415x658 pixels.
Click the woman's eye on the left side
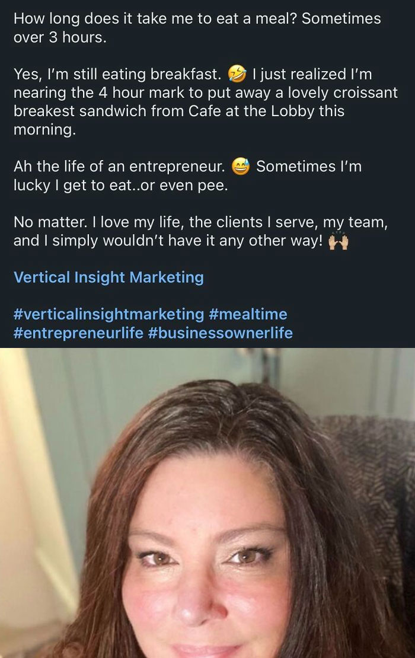point(160,558)
